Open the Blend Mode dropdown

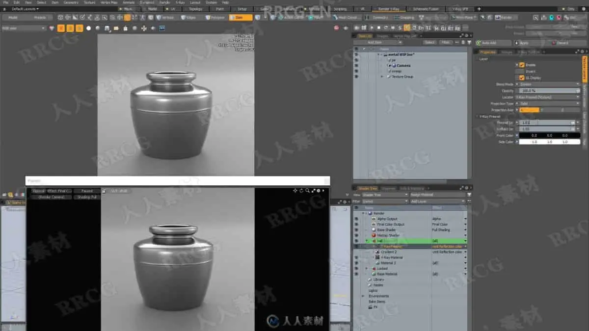(549, 84)
